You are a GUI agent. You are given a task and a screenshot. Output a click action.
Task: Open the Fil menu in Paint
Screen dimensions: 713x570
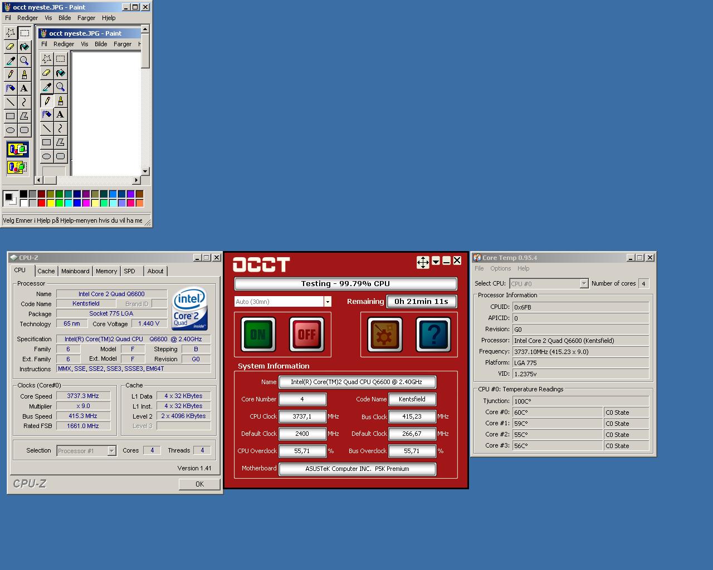tap(8, 18)
